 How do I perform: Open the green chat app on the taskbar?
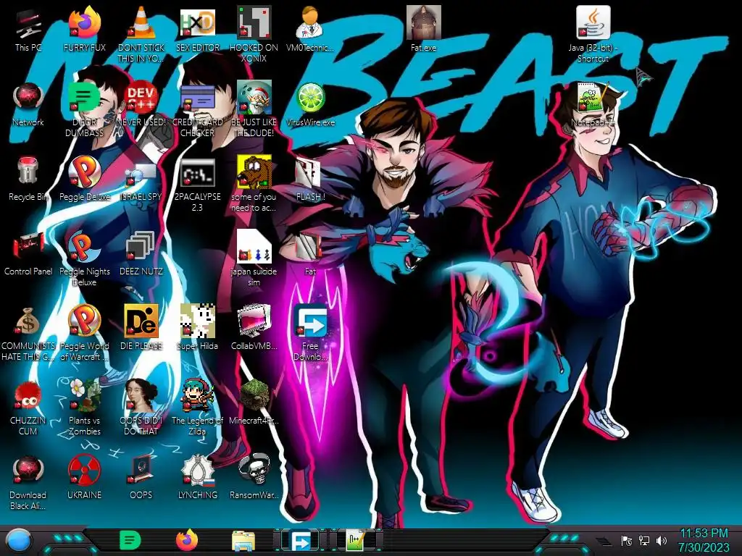130,540
